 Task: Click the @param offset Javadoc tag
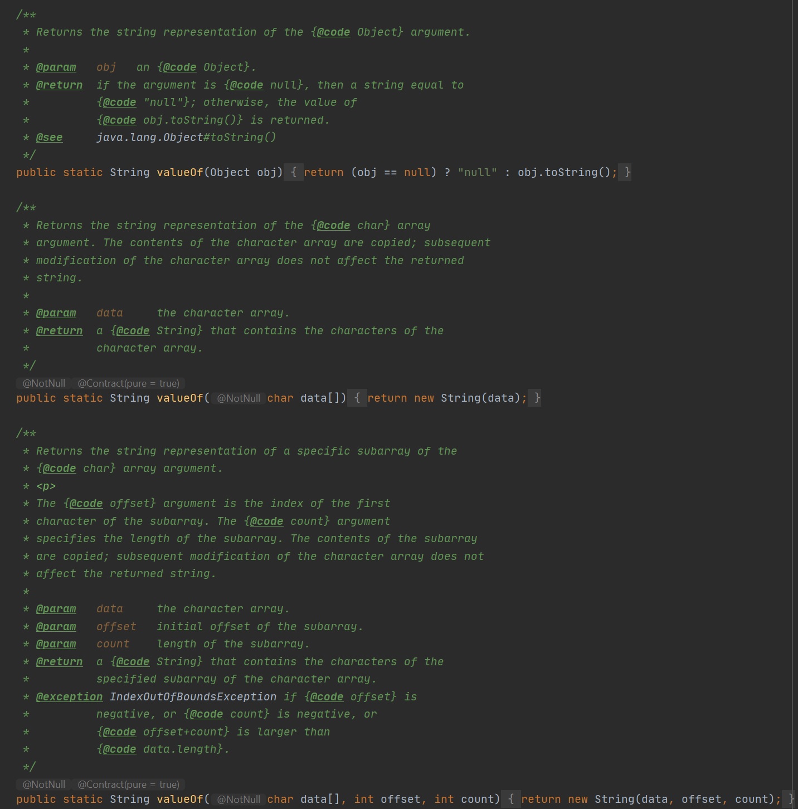(x=56, y=627)
